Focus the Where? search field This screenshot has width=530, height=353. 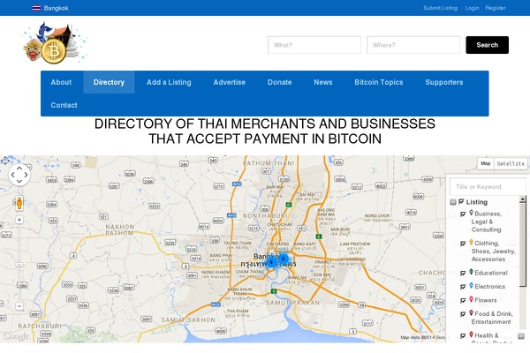(x=413, y=45)
